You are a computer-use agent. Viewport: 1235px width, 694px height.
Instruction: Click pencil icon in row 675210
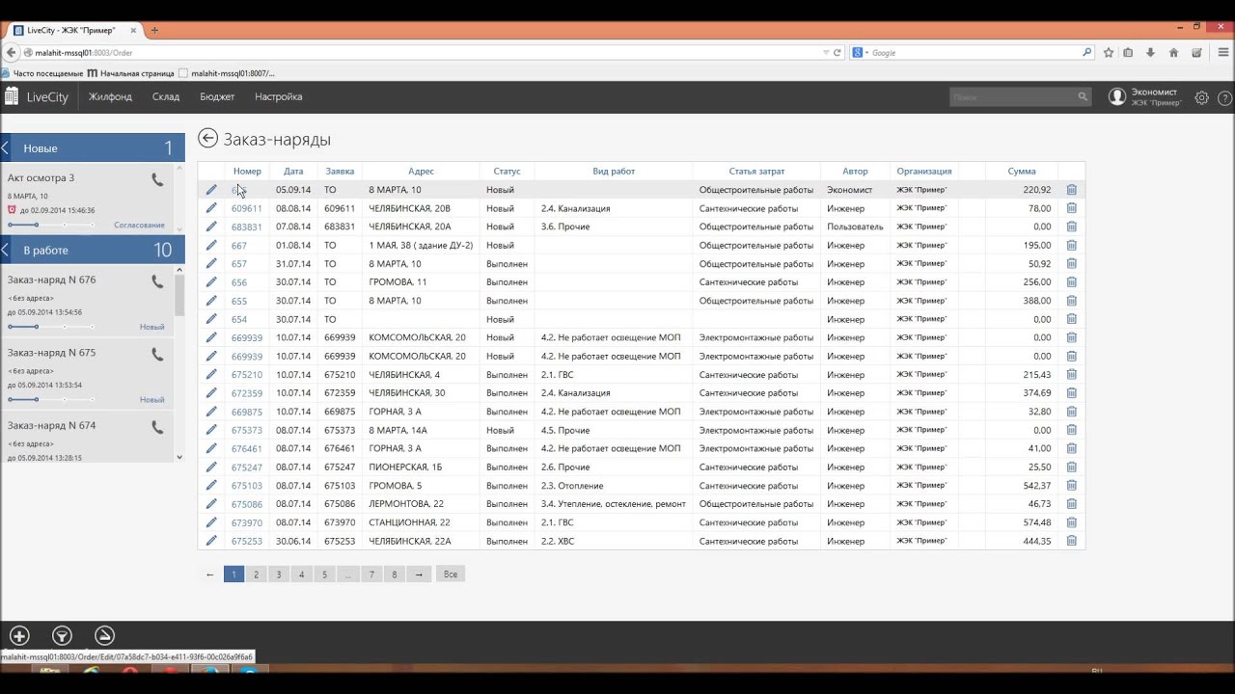(x=211, y=374)
